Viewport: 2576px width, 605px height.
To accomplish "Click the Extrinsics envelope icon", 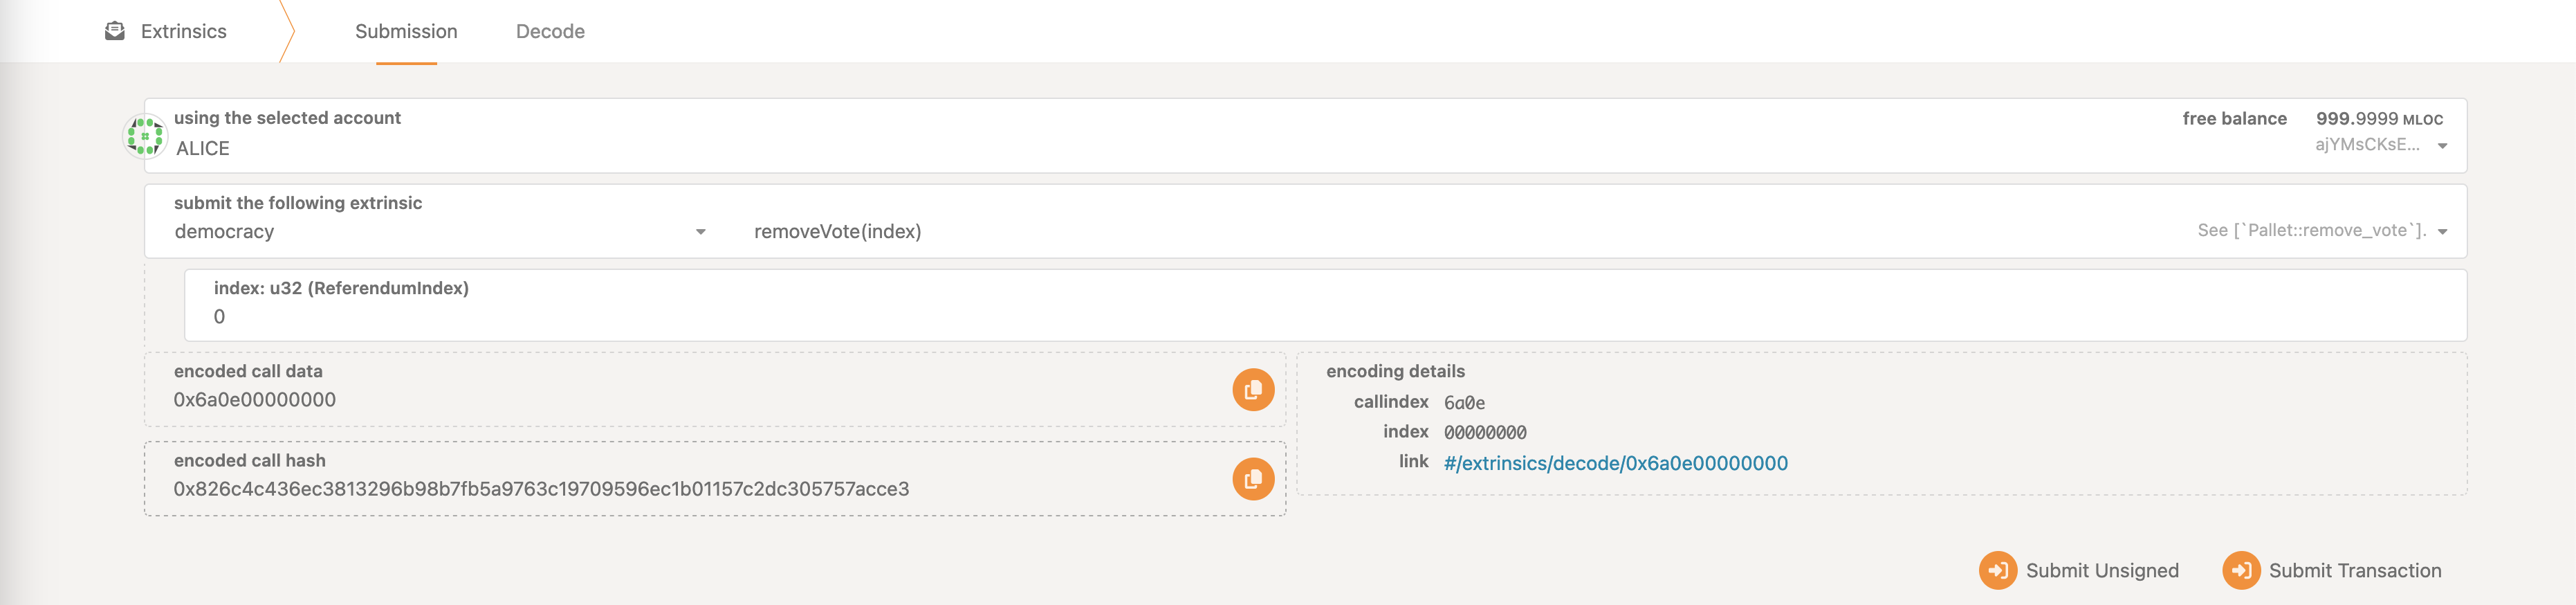I will point(115,31).
